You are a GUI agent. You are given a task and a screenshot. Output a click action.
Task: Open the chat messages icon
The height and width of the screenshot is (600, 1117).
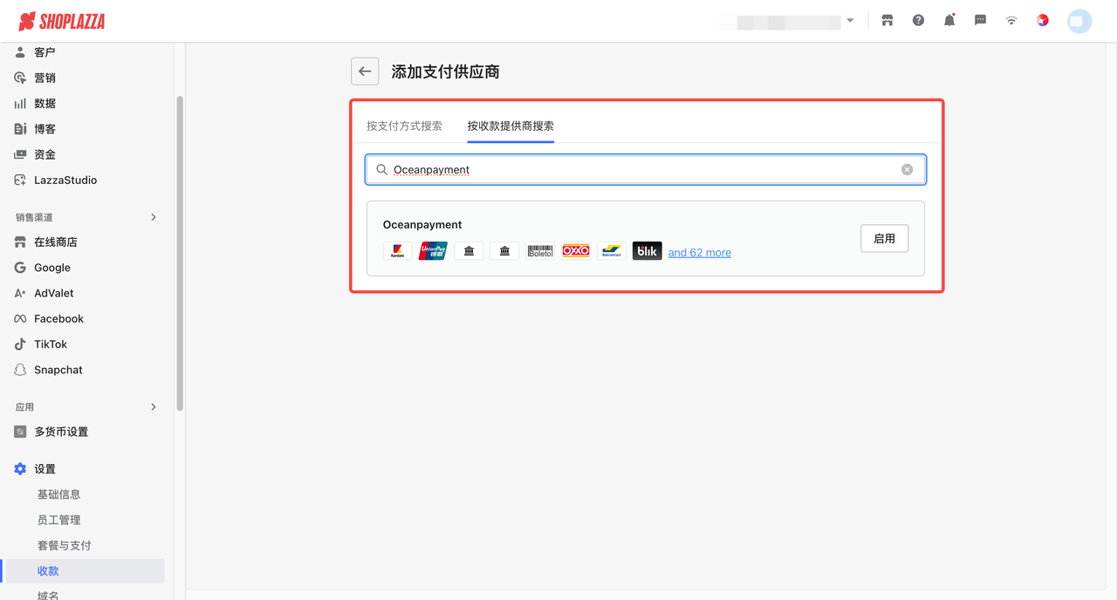[980, 20]
